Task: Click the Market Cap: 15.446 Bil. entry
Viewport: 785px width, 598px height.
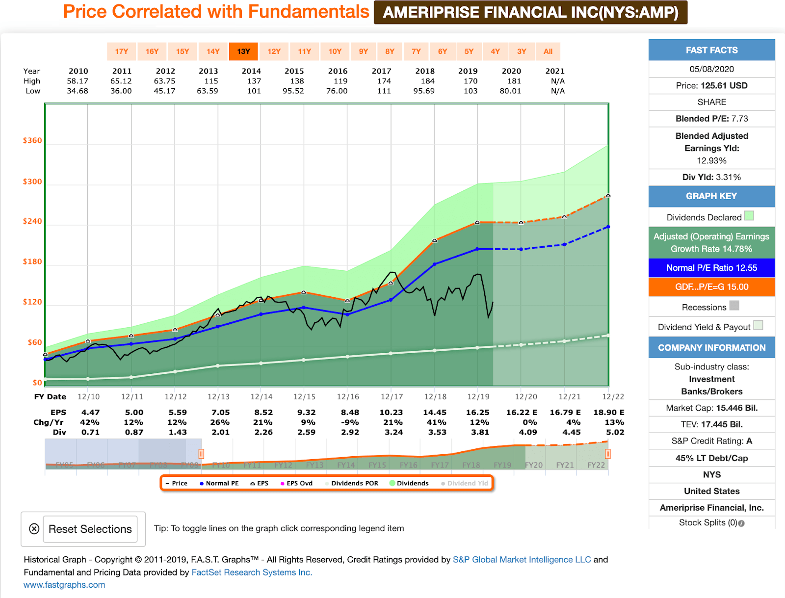Action: tap(711, 408)
